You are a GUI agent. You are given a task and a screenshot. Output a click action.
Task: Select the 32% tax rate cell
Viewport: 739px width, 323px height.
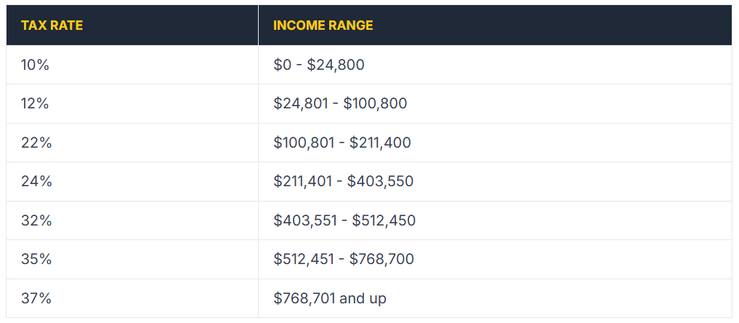click(x=132, y=220)
